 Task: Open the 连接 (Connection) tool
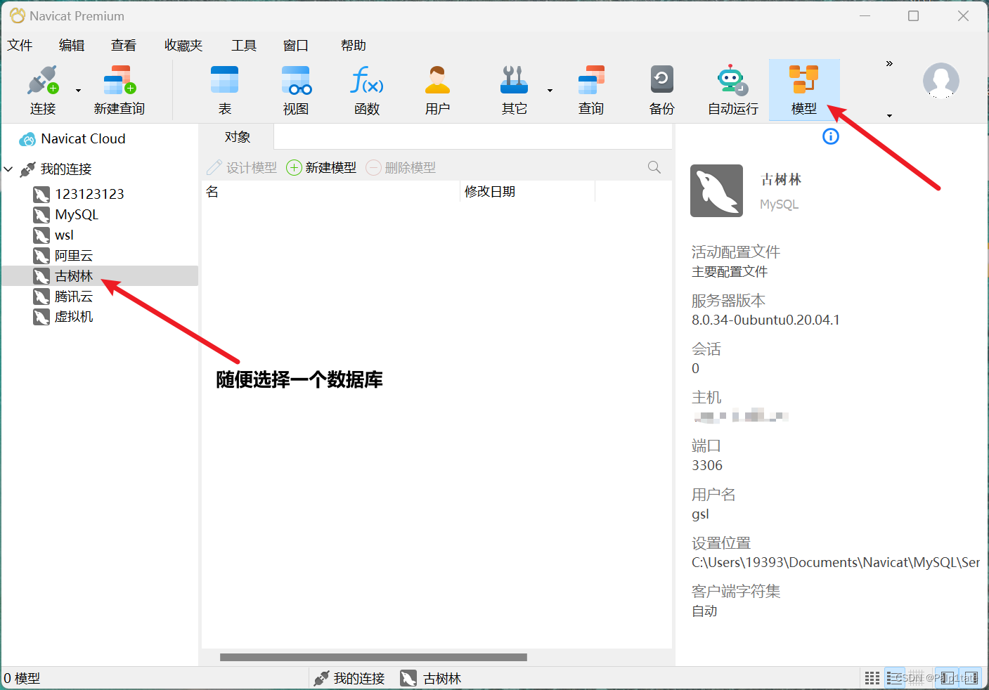42,90
